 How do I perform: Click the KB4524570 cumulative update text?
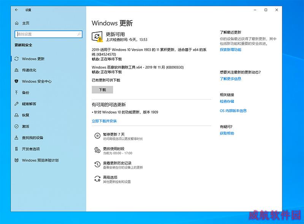pos(149,52)
